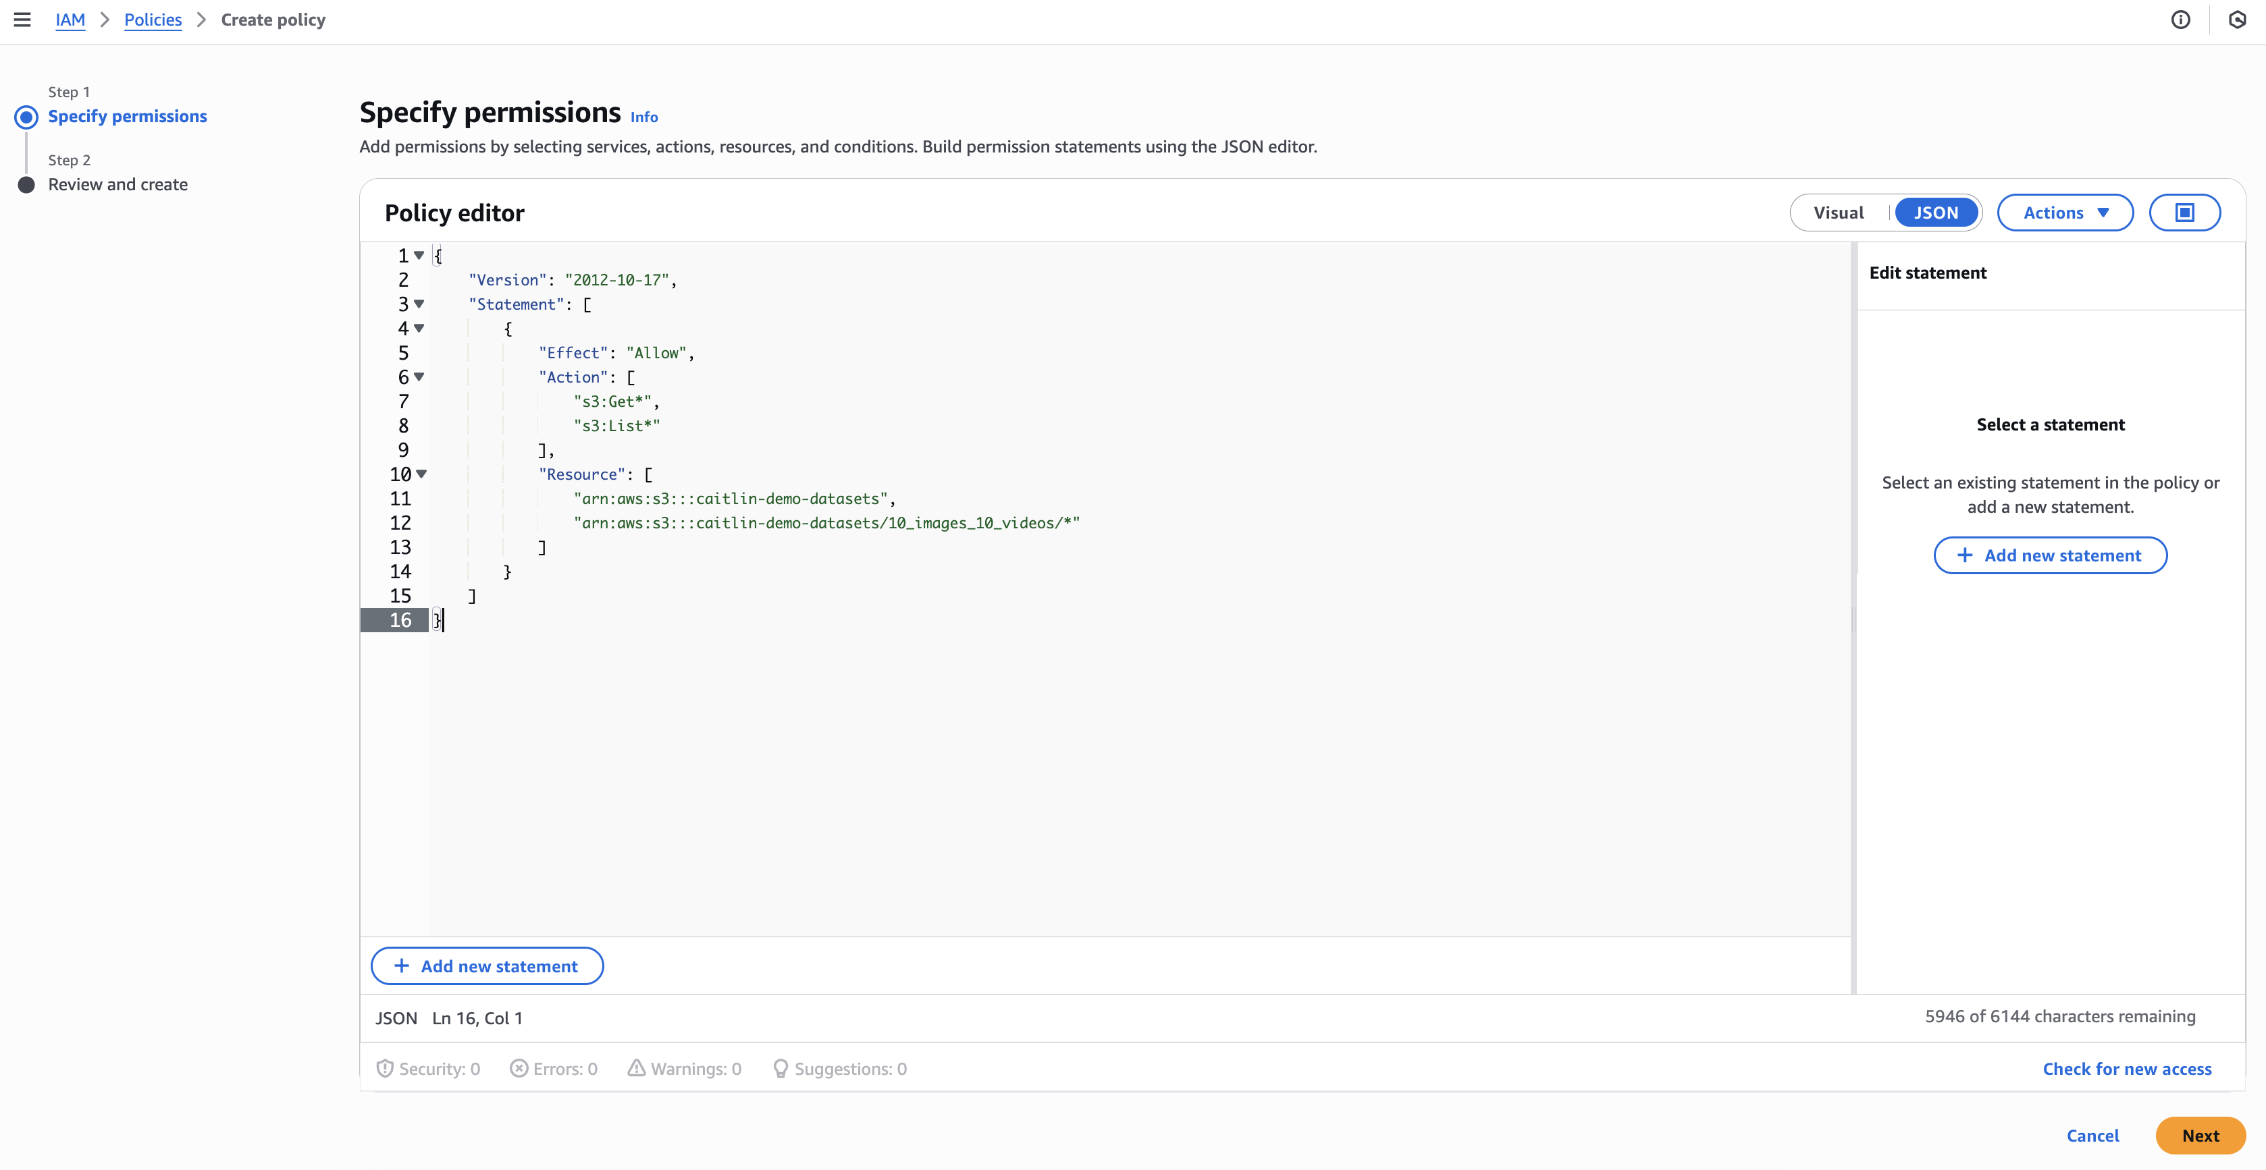This screenshot has height=1170, width=2266.
Task: Open IAM breadcrumb link
Action: (70, 20)
